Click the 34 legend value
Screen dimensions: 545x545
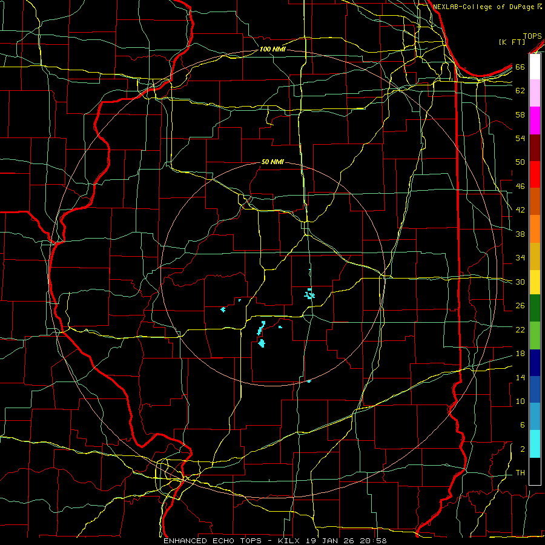coord(520,258)
